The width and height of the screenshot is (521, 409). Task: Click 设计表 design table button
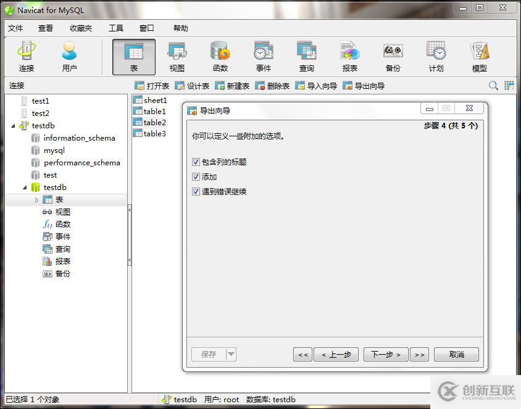coord(192,86)
